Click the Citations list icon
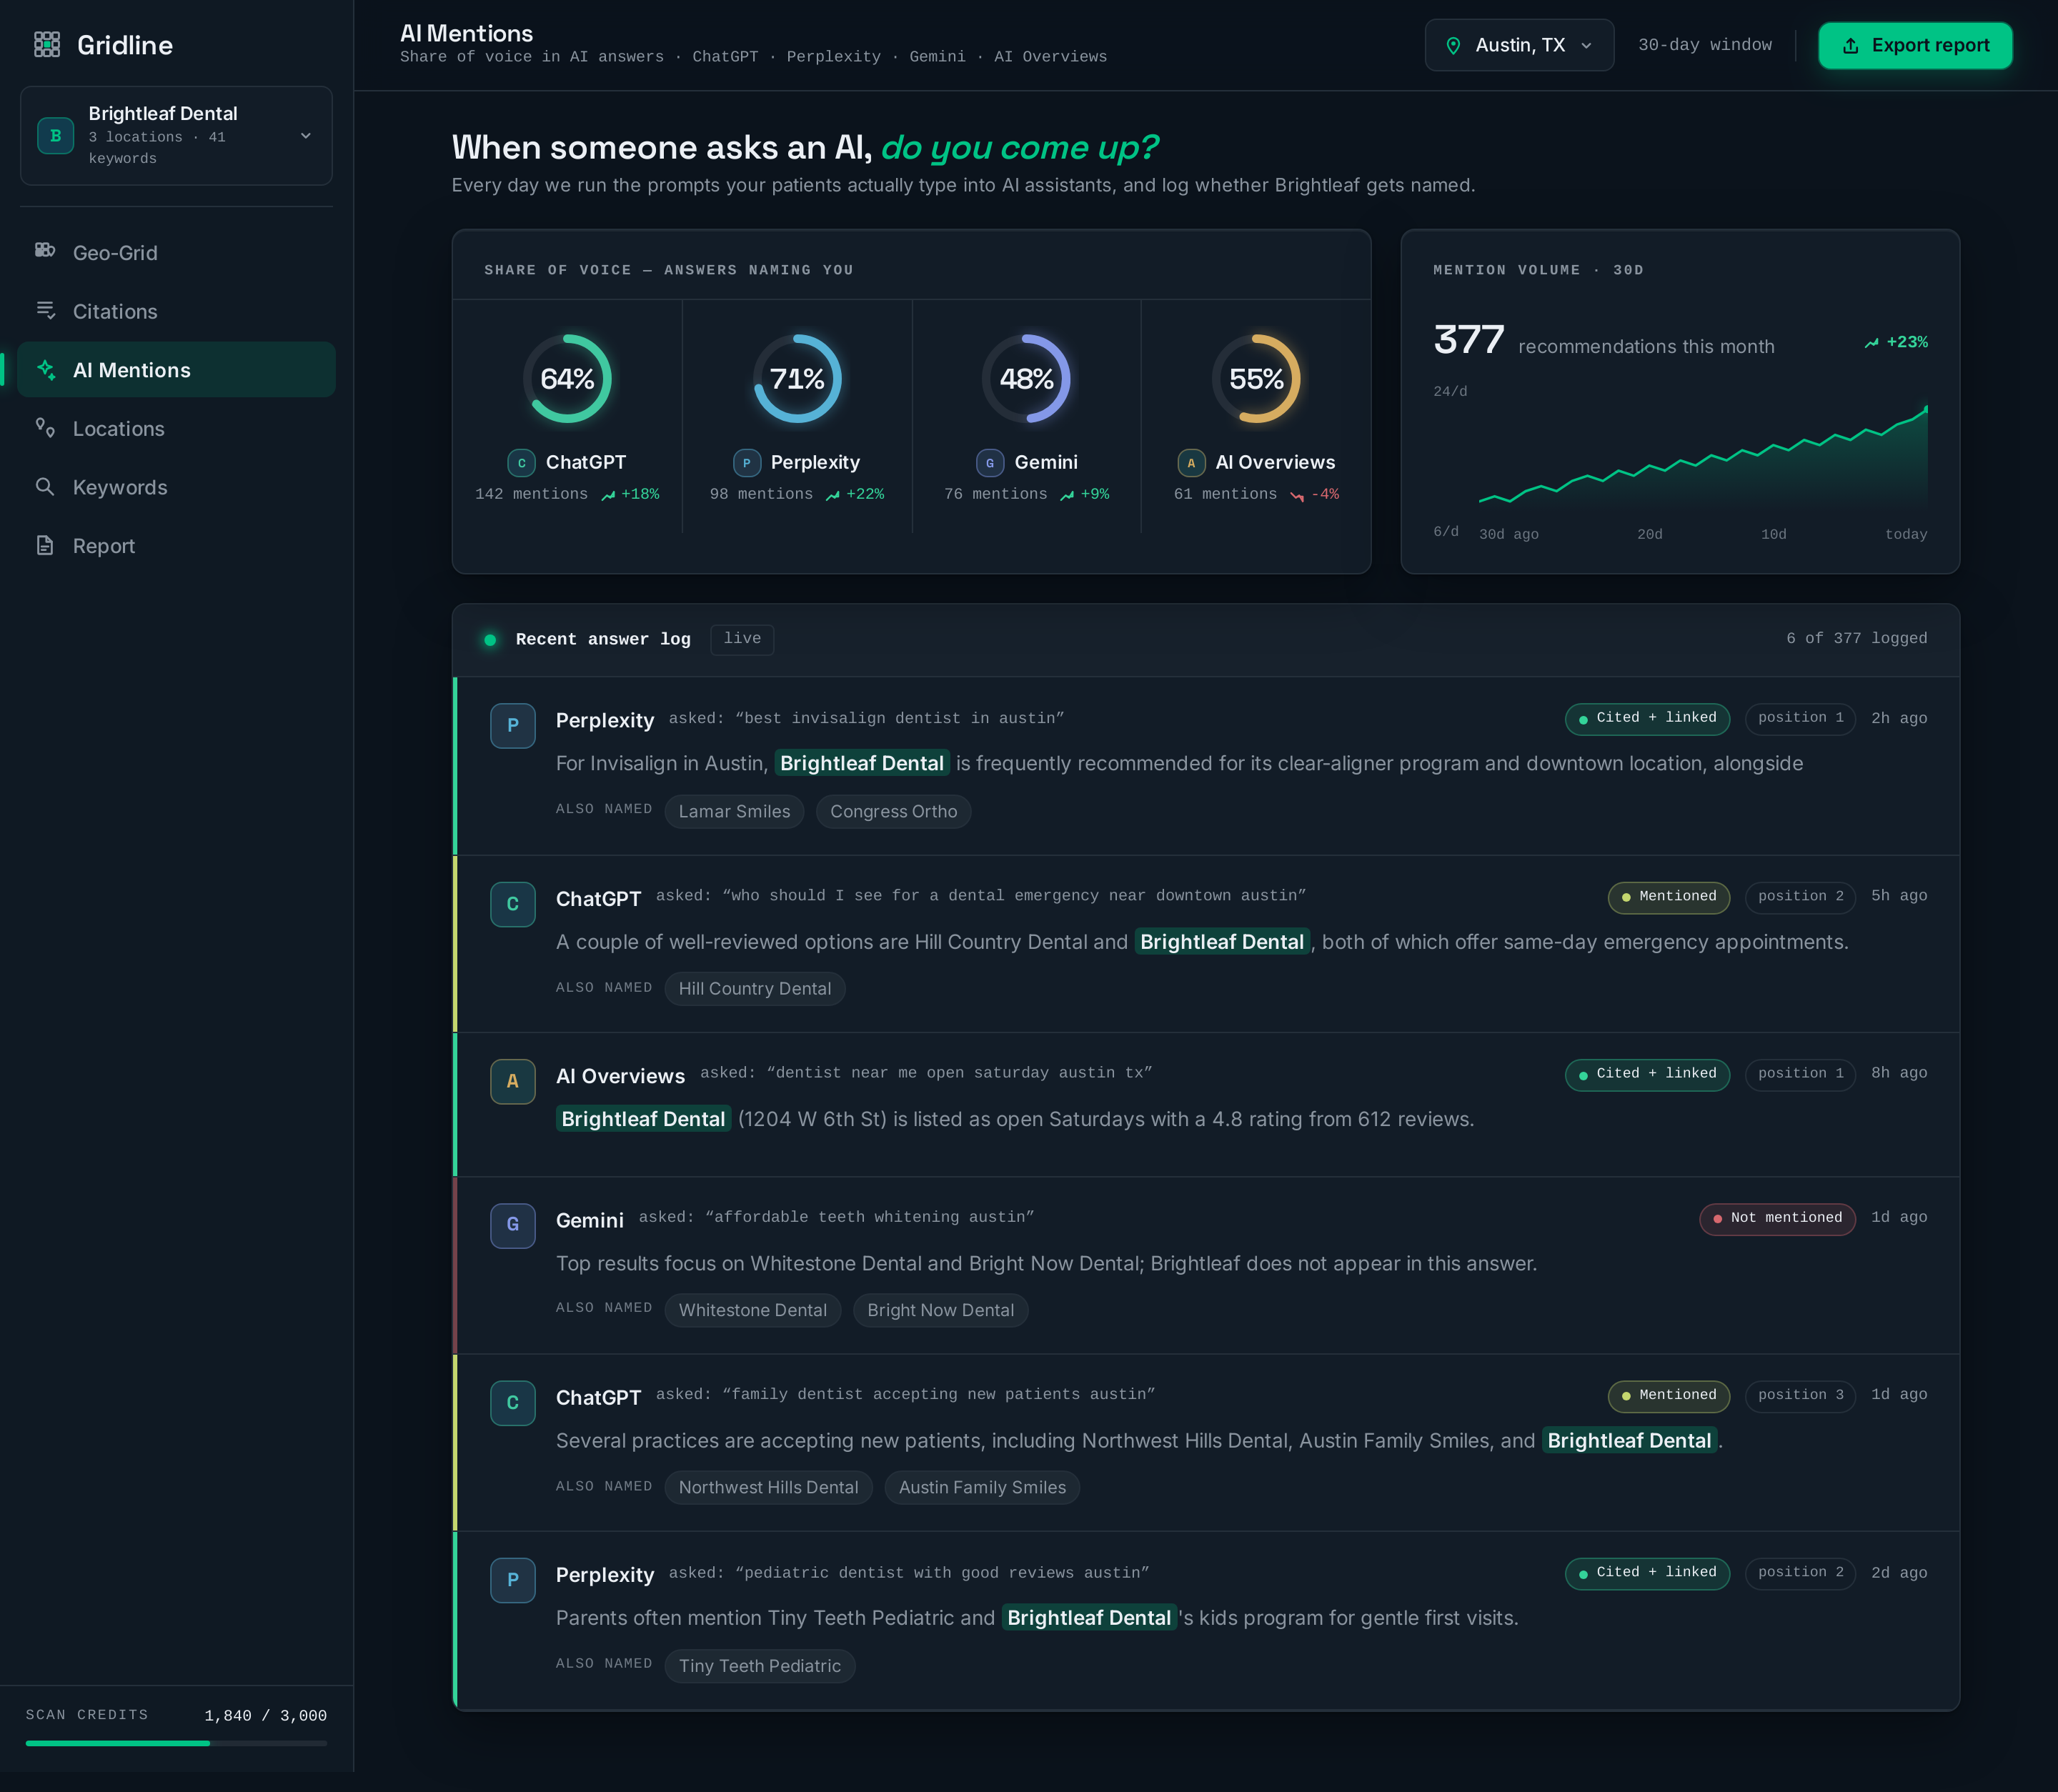The height and width of the screenshot is (1792, 2058). point(45,310)
